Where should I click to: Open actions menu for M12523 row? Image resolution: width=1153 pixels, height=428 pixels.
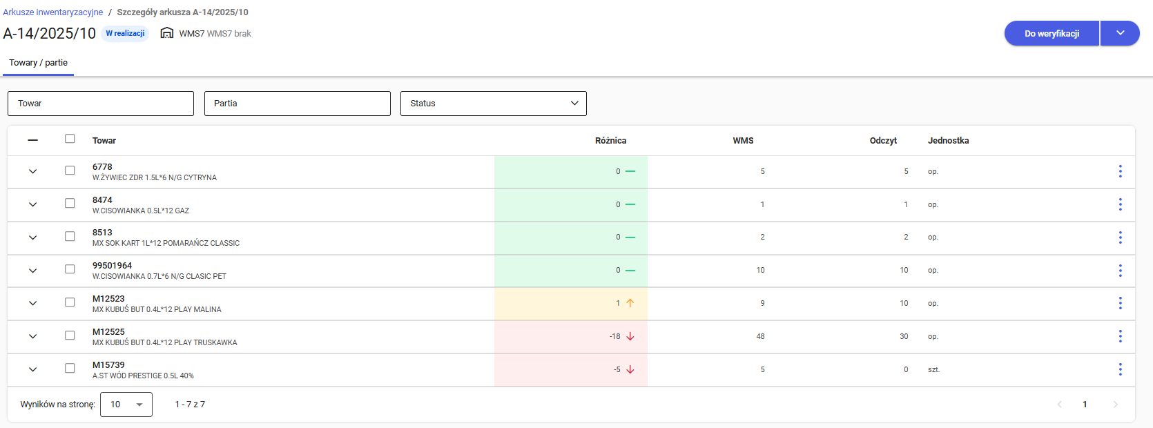[1120, 303]
